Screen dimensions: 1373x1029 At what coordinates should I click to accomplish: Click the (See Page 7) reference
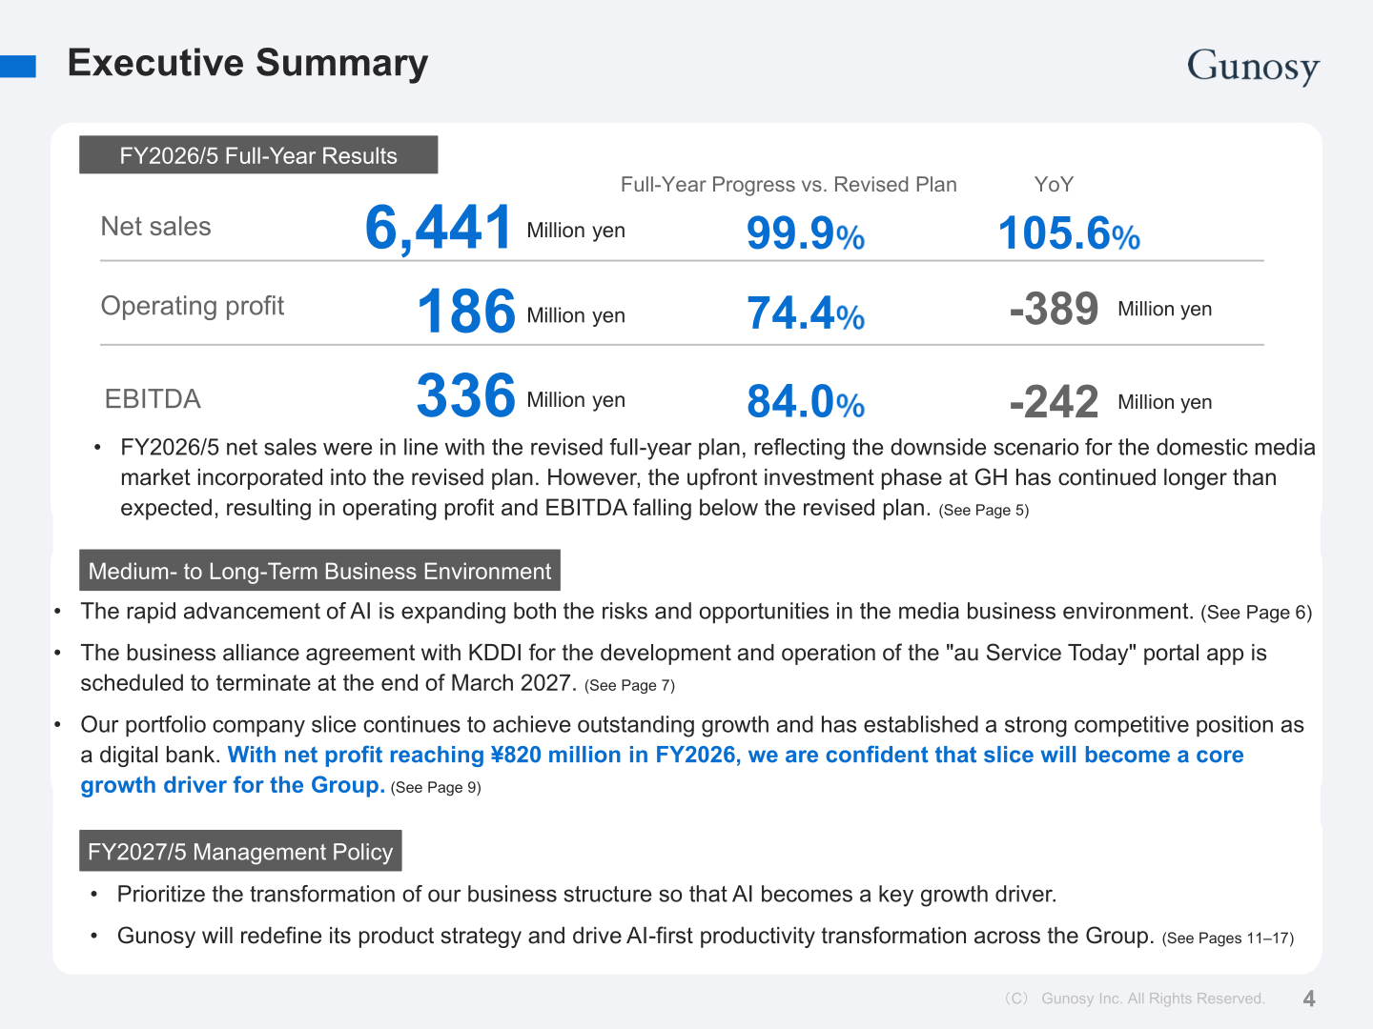coord(629,685)
